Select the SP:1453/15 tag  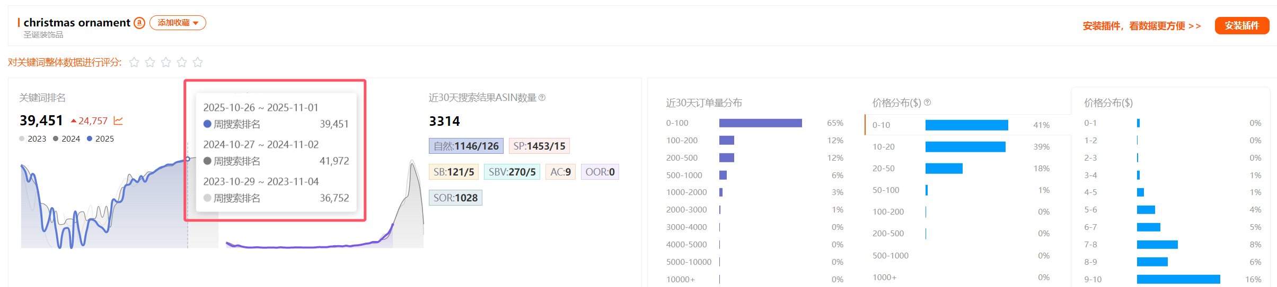pos(539,146)
